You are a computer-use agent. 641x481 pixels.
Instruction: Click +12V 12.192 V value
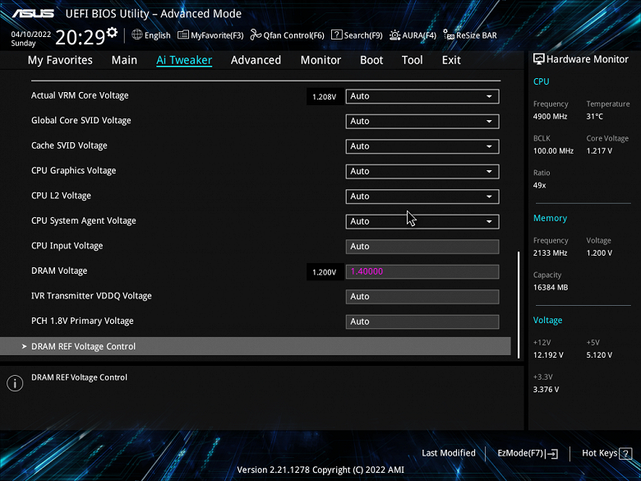point(548,355)
